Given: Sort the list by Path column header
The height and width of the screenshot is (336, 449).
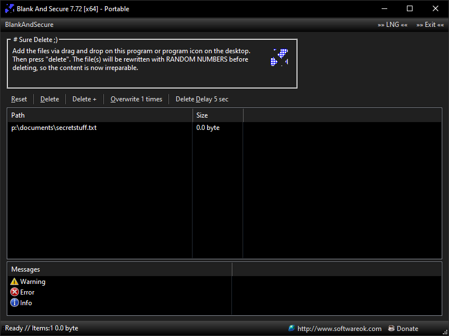Looking at the screenshot, I should [99, 115].
